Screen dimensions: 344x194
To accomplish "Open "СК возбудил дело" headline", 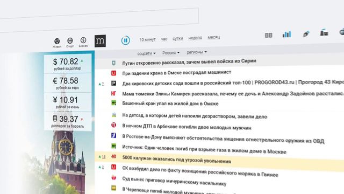I will coord(200,171).
